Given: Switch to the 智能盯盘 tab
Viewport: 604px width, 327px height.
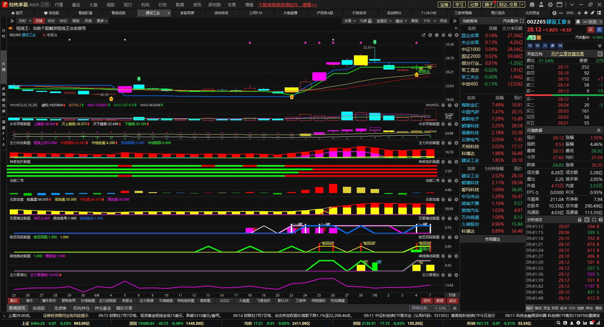Looking at the screenshot, I should pos(86,13).
